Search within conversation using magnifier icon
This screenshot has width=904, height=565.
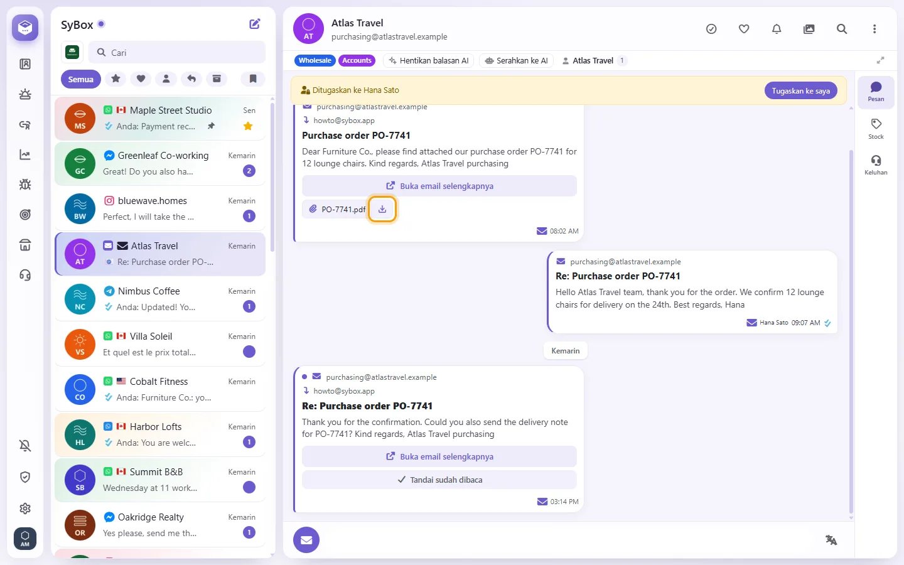842,29
